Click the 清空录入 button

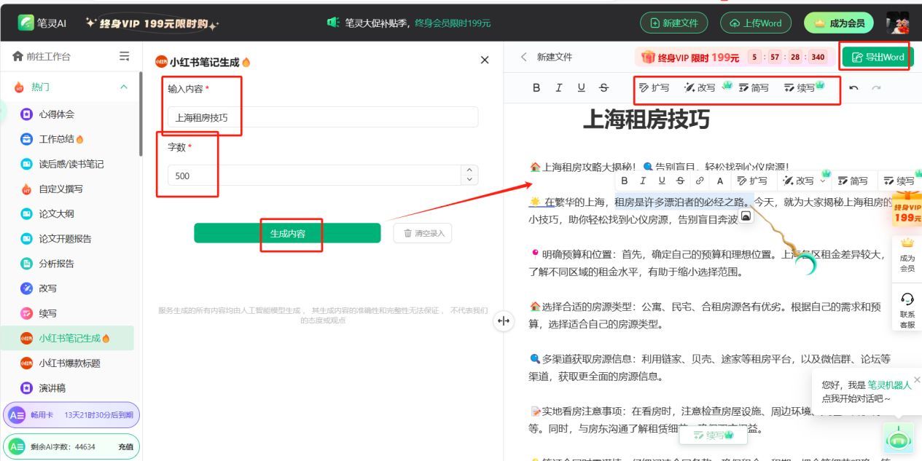(423, 233)
